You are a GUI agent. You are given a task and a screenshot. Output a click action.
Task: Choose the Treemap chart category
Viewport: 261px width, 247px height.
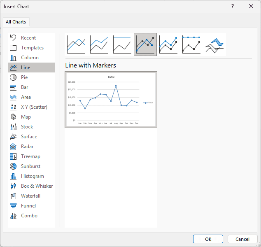(32, 156)
